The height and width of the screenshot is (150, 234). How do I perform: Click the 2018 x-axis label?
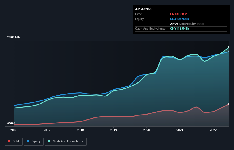pos(80,130)
